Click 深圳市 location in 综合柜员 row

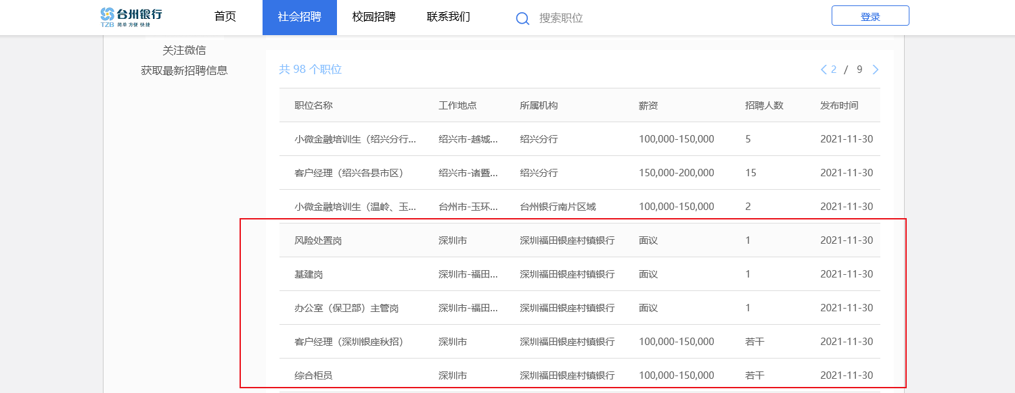(453, 375)
